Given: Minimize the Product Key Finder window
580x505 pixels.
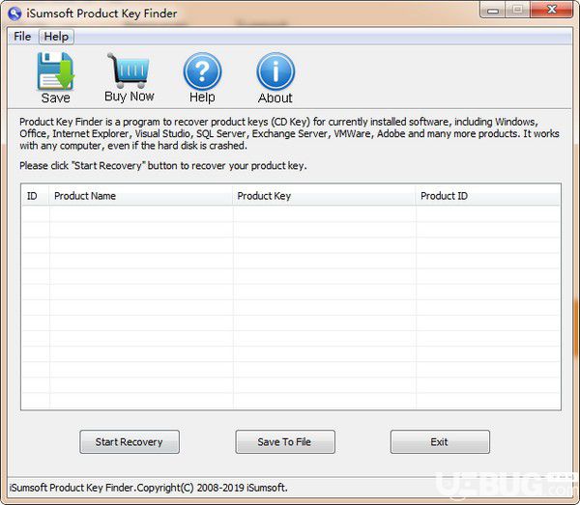Looking at the screenshot, I should pos(493,10).
